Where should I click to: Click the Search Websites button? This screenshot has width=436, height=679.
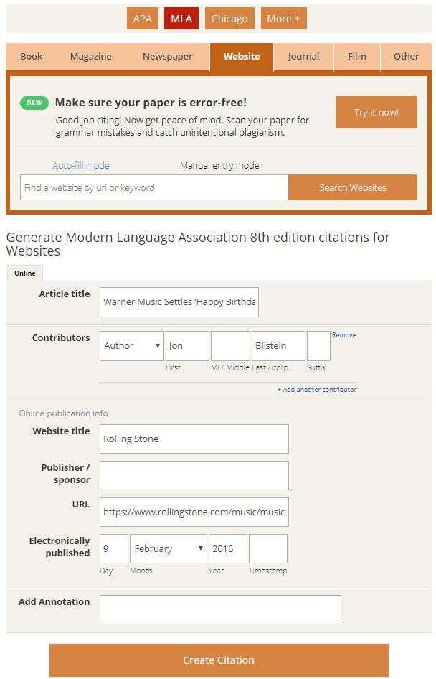(x=352, y=187)
